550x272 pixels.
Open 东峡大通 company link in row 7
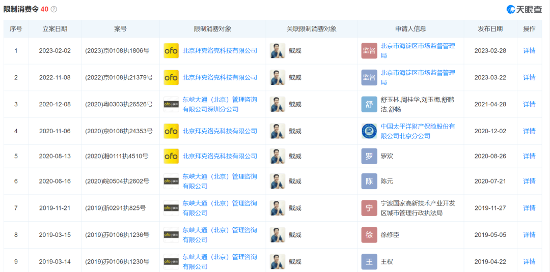pos(220,208)
